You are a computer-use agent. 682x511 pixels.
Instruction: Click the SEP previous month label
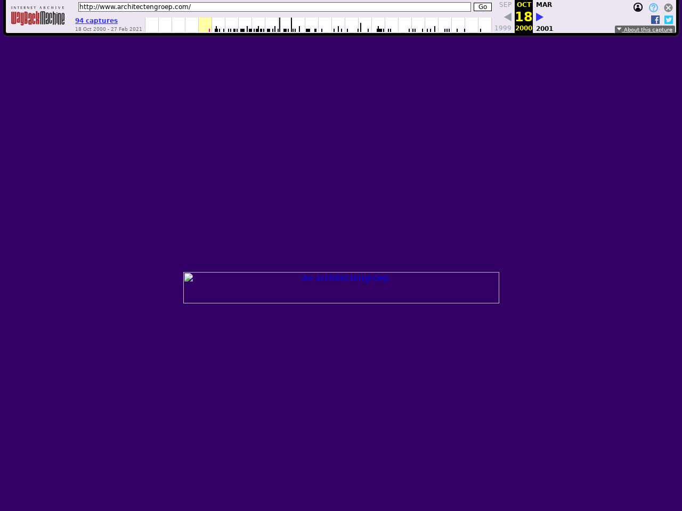click(x=505, y=5)
